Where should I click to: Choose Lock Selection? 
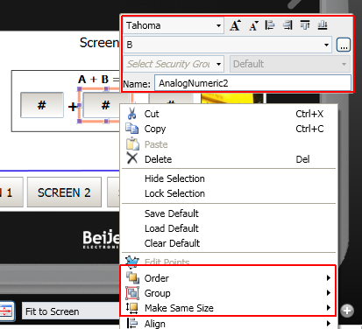[x=229, y=193]
